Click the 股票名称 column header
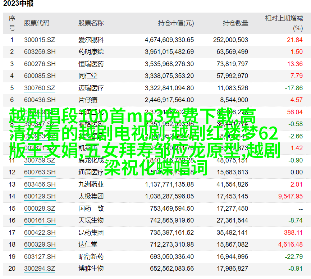311x279 pixels. pyautogui.click(x=91, y=23)
